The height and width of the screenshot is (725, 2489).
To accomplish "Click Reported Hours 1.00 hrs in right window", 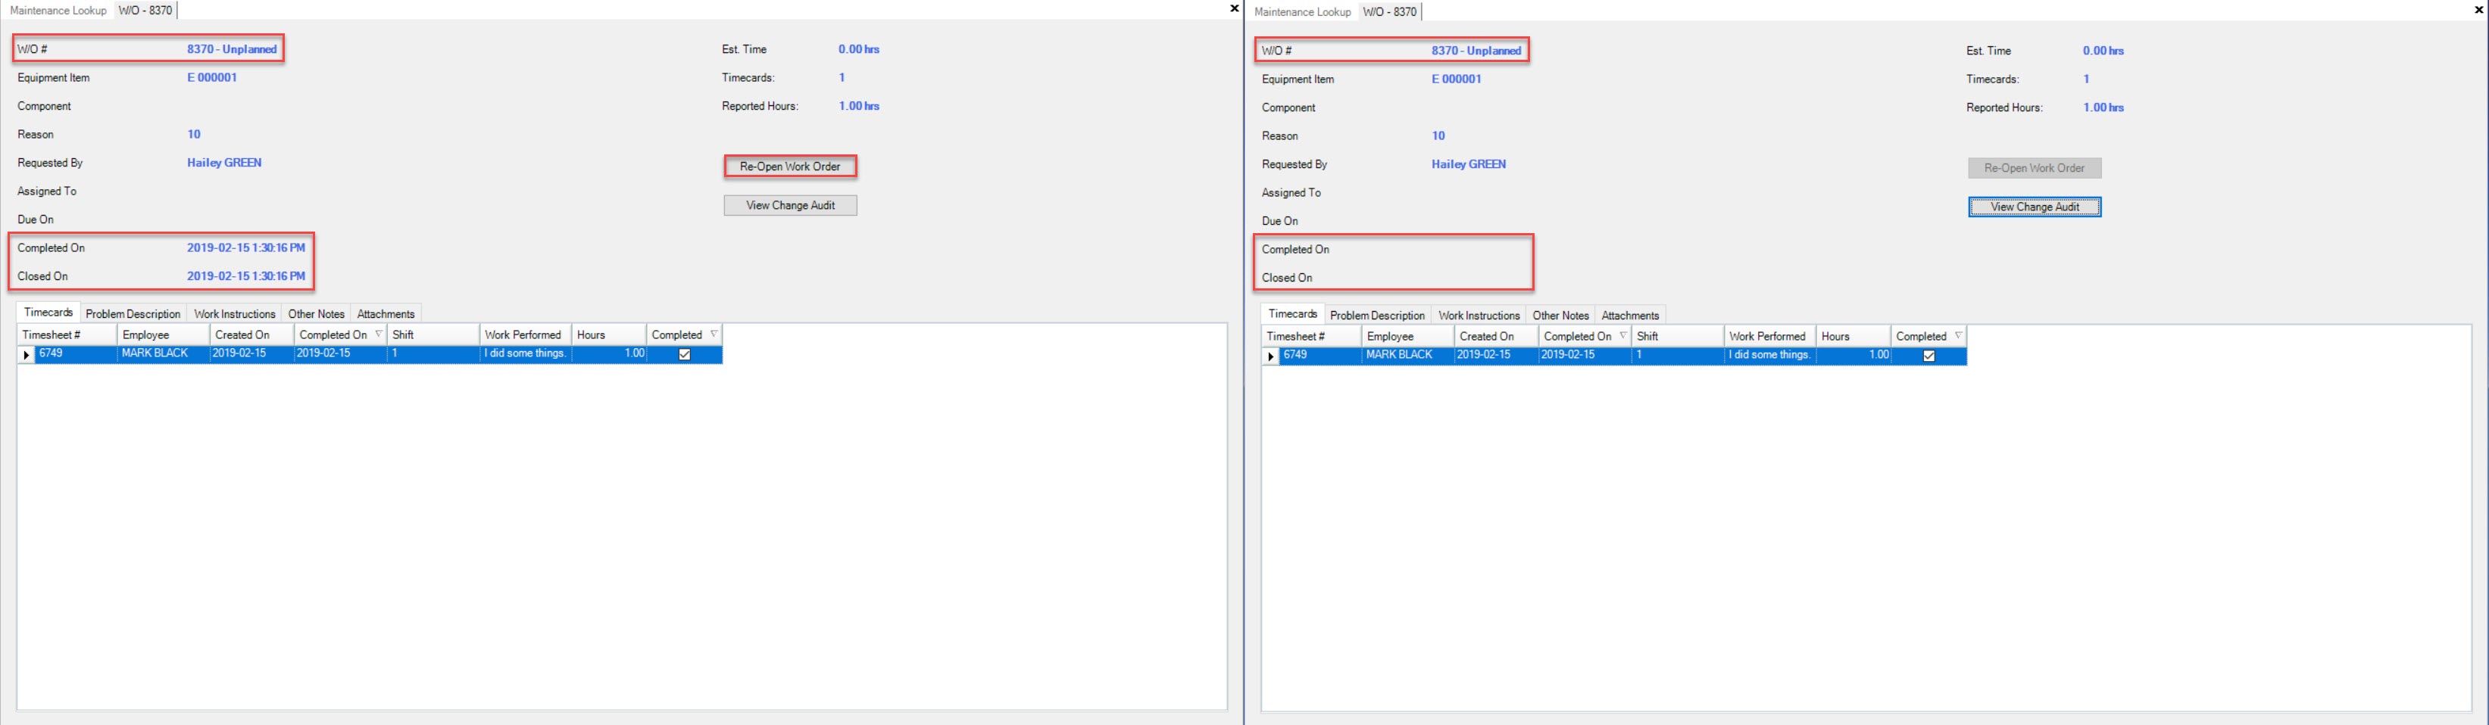I will coord(2103,108).
